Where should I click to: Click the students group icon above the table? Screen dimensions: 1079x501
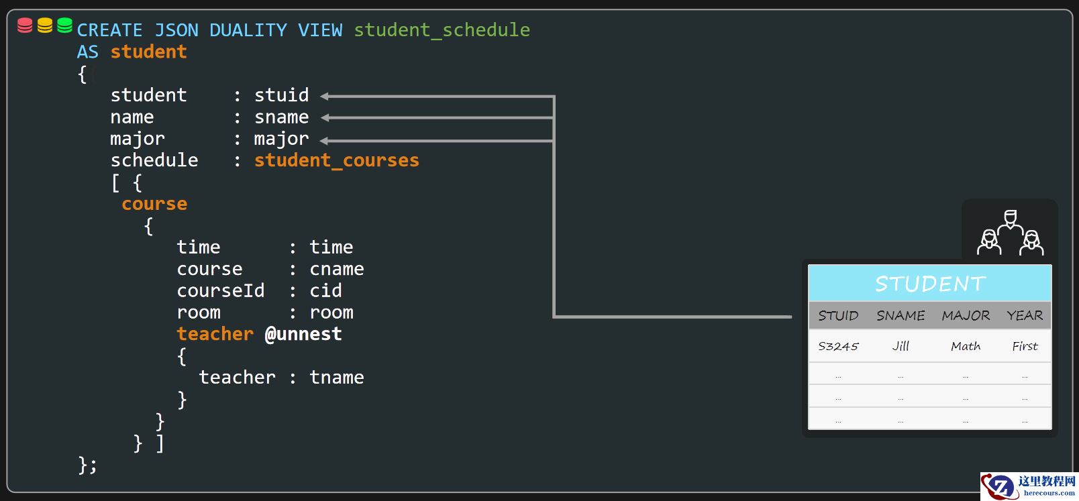[x=1010, y=233]
